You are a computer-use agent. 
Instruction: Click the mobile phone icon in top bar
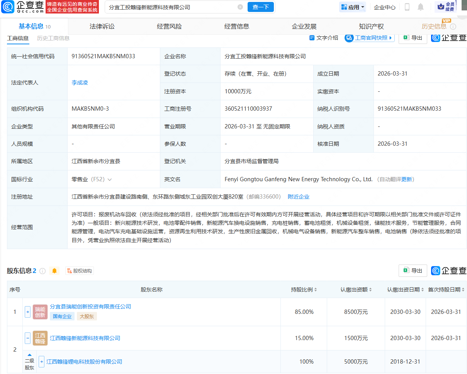[407, 7]
